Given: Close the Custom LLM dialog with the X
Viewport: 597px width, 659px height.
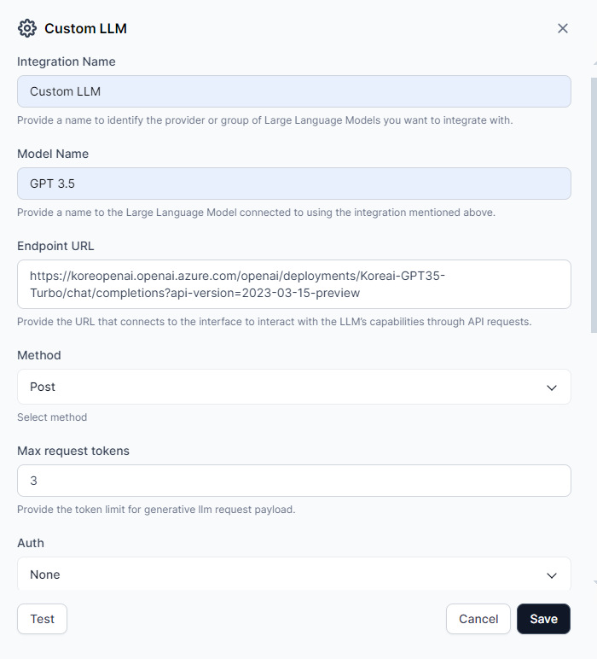Looking at the screenshot, I should tap(563, 28).
